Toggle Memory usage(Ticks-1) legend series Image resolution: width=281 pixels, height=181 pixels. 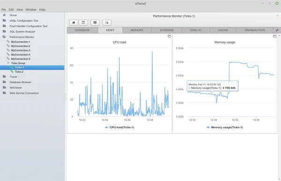tap(224, 127)
